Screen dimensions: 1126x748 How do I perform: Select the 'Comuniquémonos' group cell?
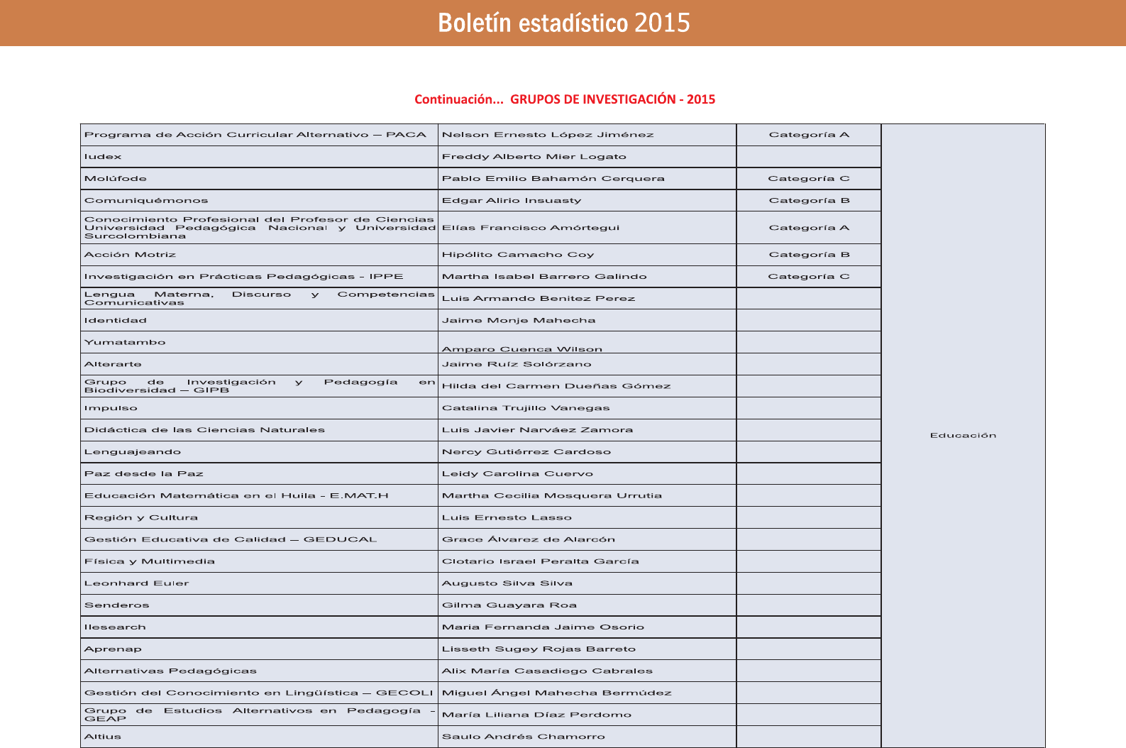coord(146,201)
